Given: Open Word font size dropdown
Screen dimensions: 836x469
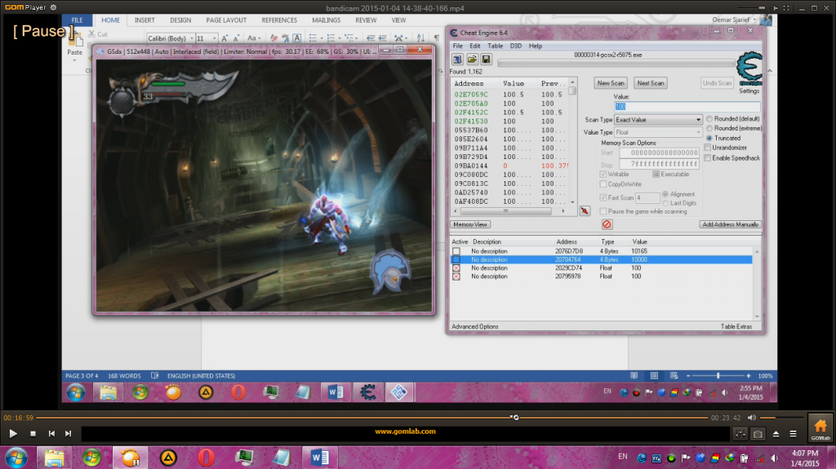Looking at the screenshot, I should pyautogui.click(x=214, y=38).
